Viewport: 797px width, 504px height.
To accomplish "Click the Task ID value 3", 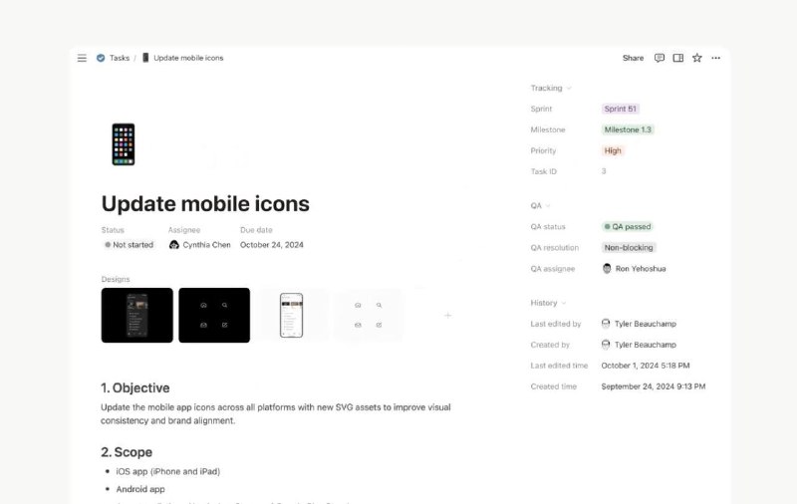I will [x=604, y=171].
